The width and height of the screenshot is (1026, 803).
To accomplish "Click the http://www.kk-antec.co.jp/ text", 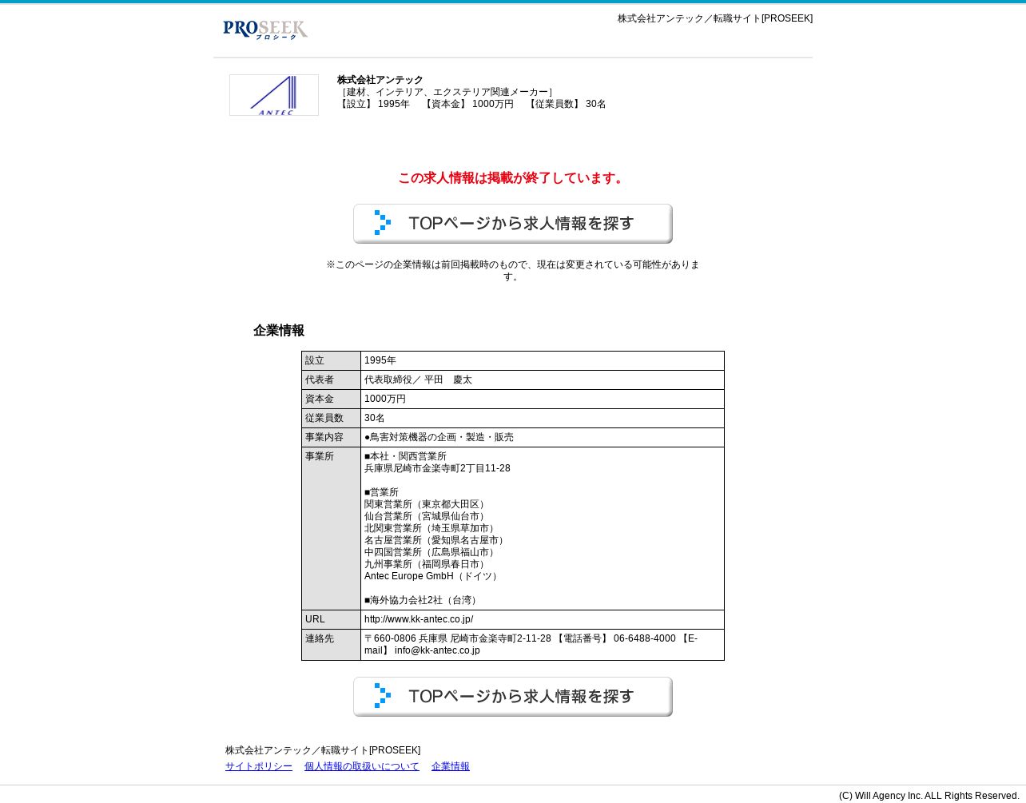I will [419, 620].
